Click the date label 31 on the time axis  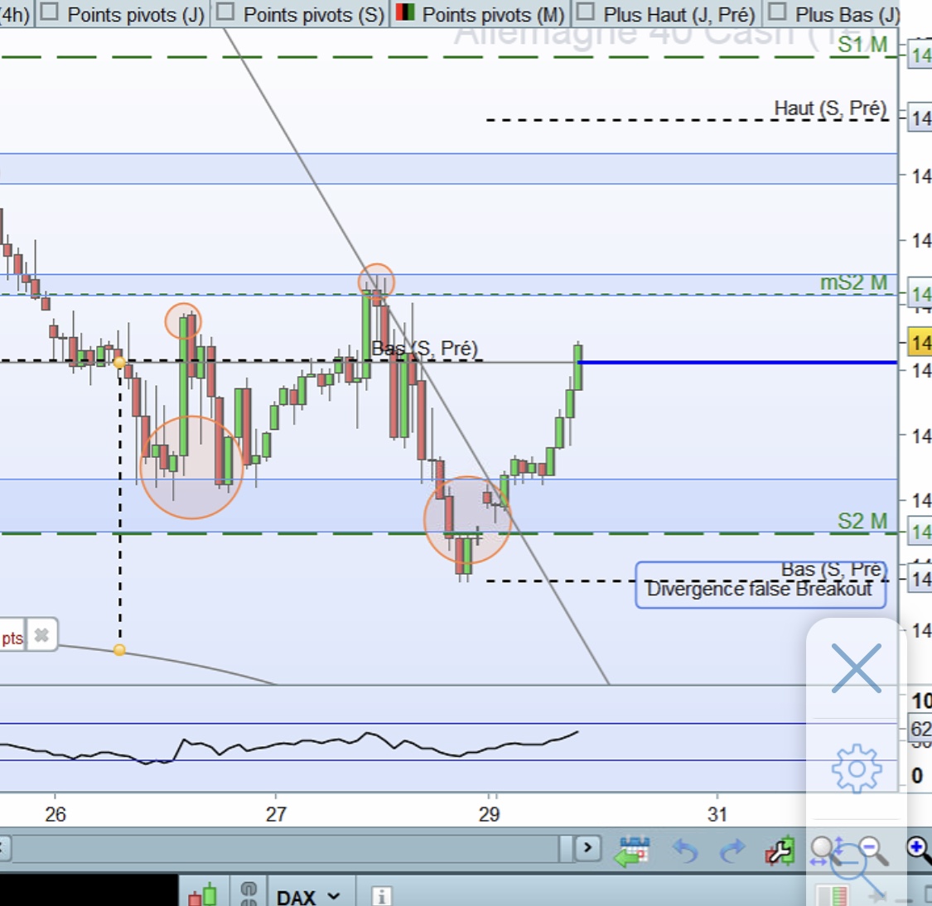717,814
